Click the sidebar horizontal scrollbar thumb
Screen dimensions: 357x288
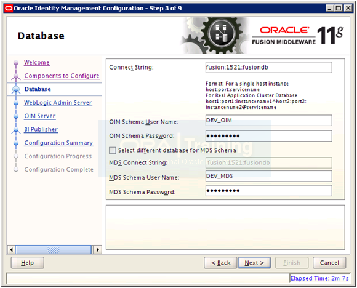tap(54, 249)
